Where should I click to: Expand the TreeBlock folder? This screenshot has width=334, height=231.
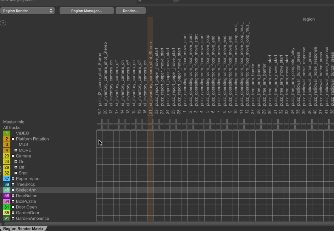[13, 184]
